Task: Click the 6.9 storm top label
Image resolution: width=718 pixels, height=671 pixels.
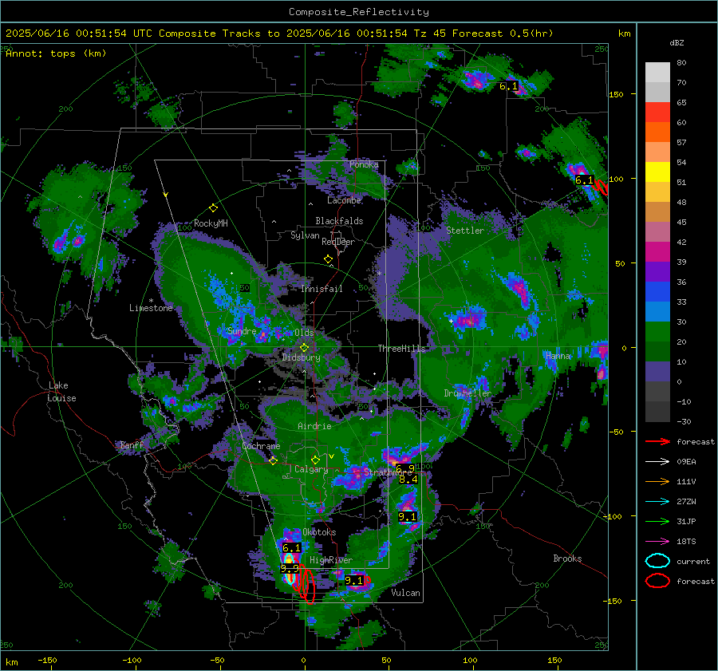Action: pos(405,468)
